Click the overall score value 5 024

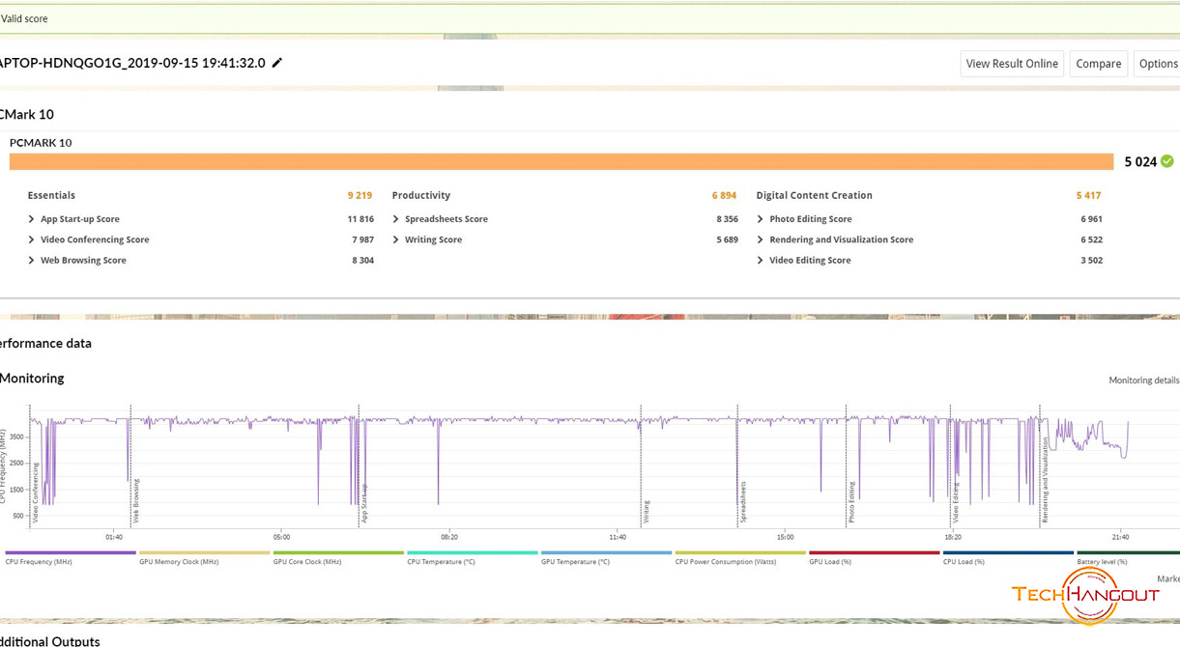tap(1140, 161)
